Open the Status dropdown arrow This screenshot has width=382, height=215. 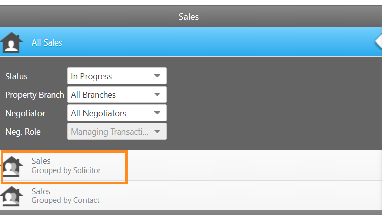point(157,76)
